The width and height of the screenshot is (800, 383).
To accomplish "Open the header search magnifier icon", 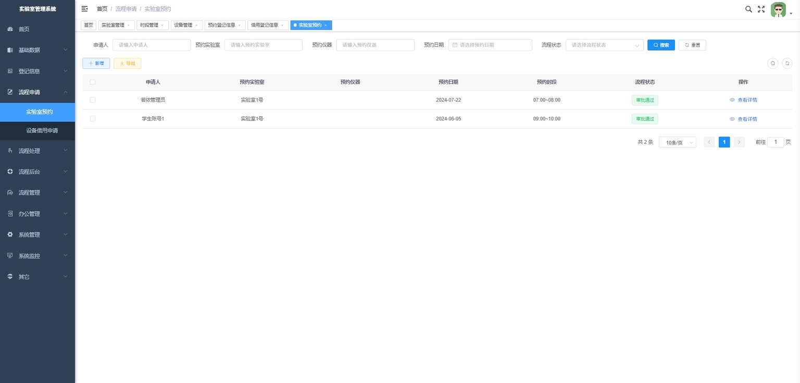I will pos(748,9).
